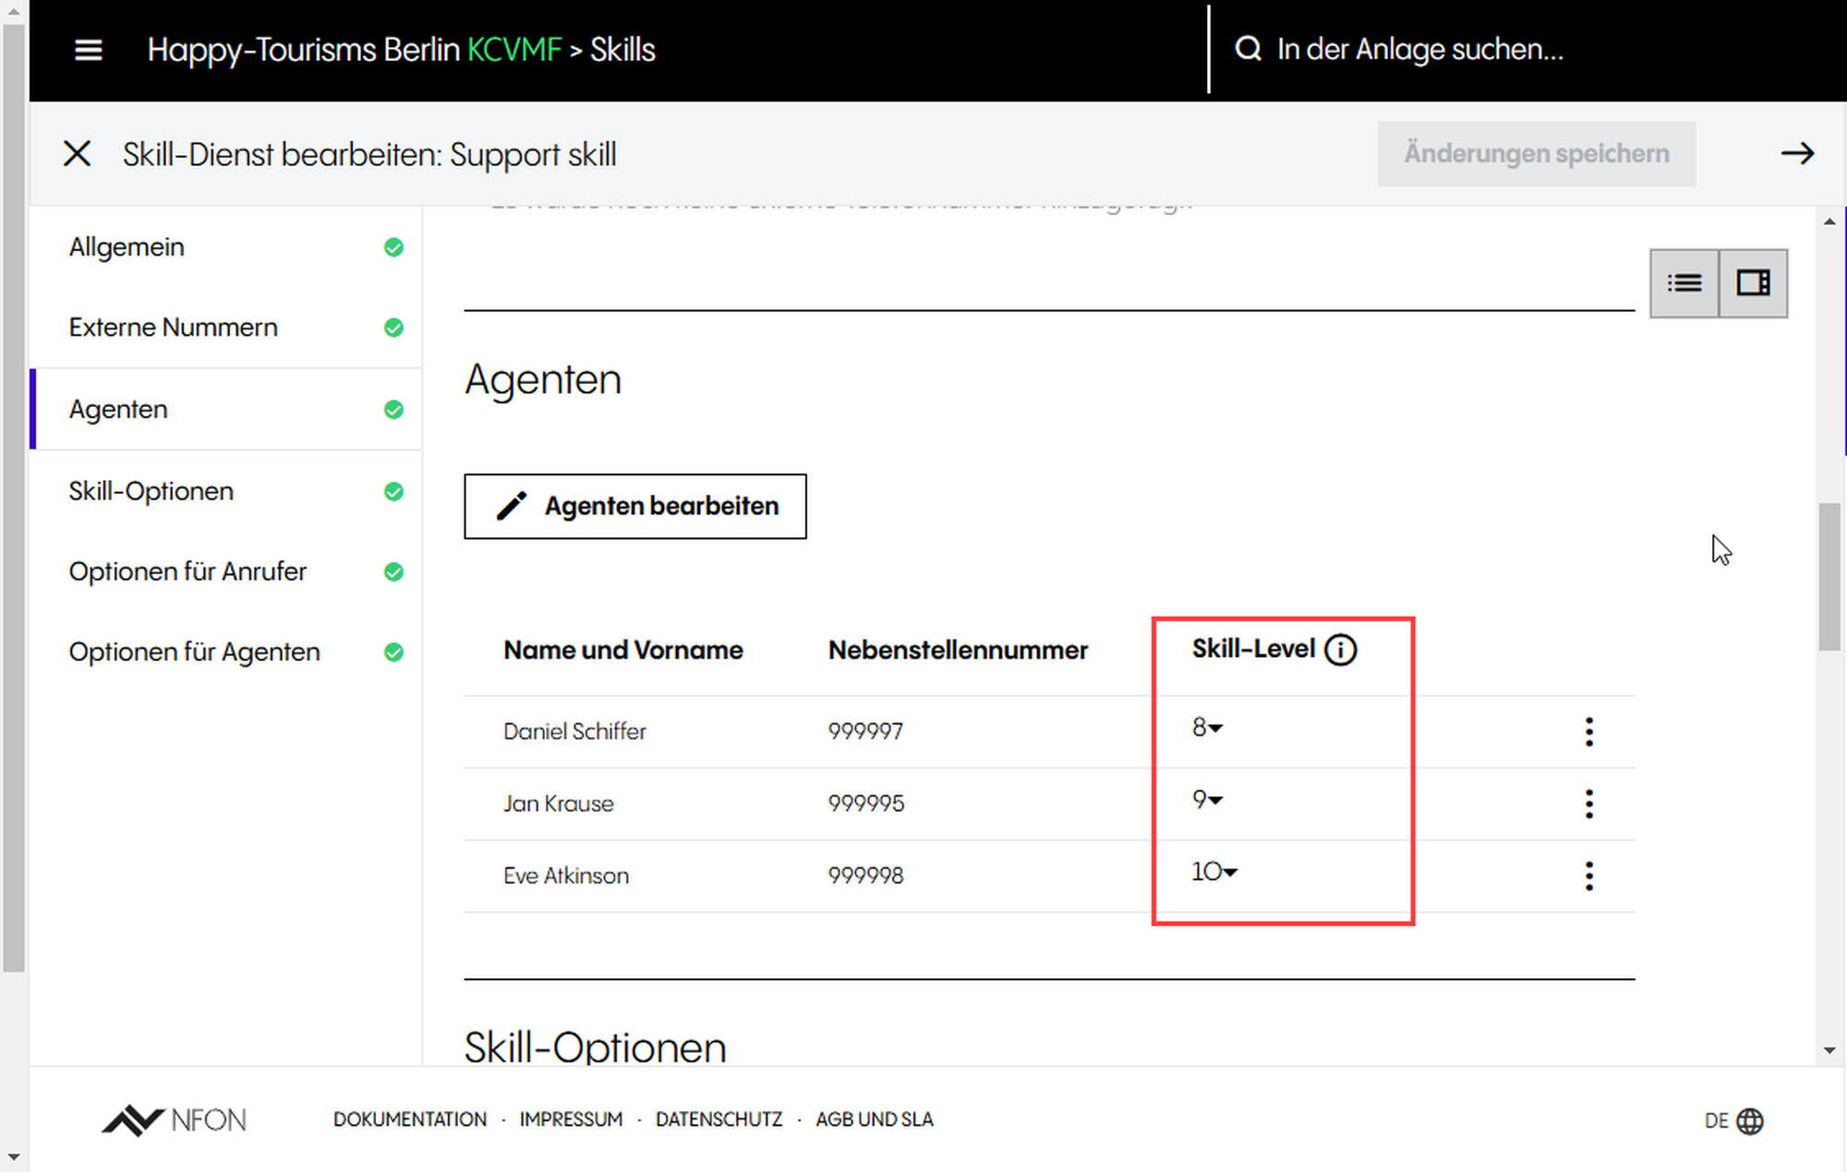Screen dimensions: 1847x1172
Task: Open Optionen für Anrufer section
Action: [187, 571]
